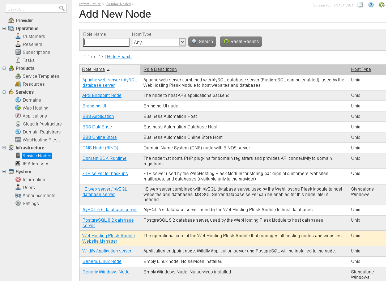Select Service Templates under Products

click(41, 76)
